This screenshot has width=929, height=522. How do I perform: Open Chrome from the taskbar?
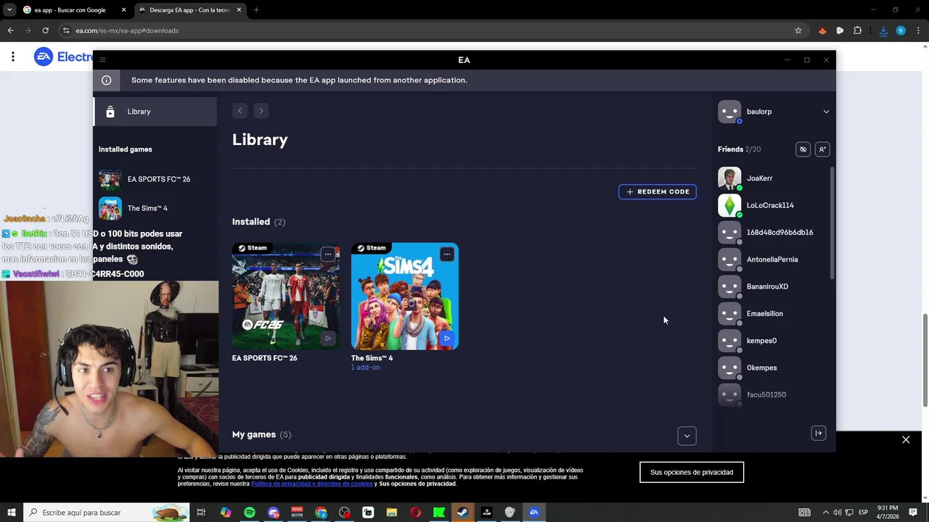tap(321, 513)
